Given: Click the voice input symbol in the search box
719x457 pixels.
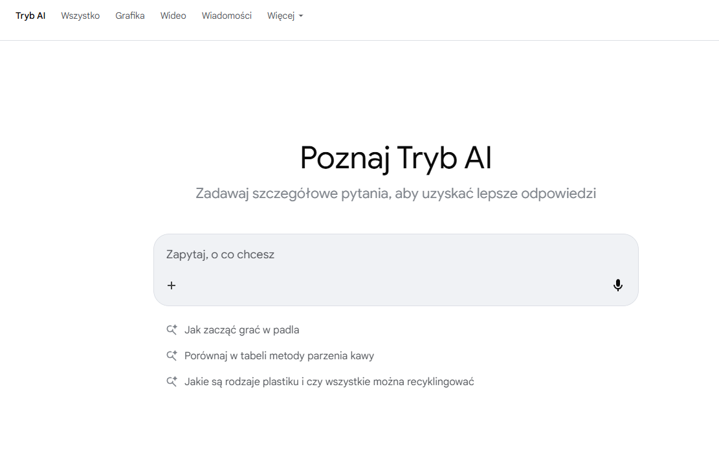Looking at the screenshot, I should [x=618, y=285].
